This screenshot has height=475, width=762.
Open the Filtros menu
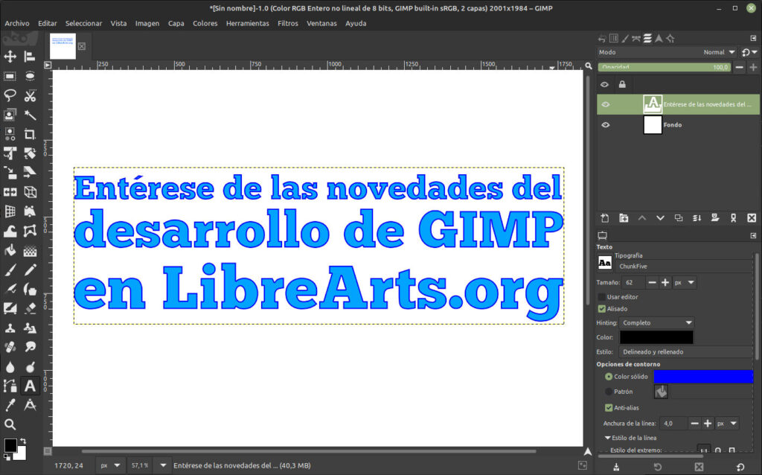pos(288,23)
